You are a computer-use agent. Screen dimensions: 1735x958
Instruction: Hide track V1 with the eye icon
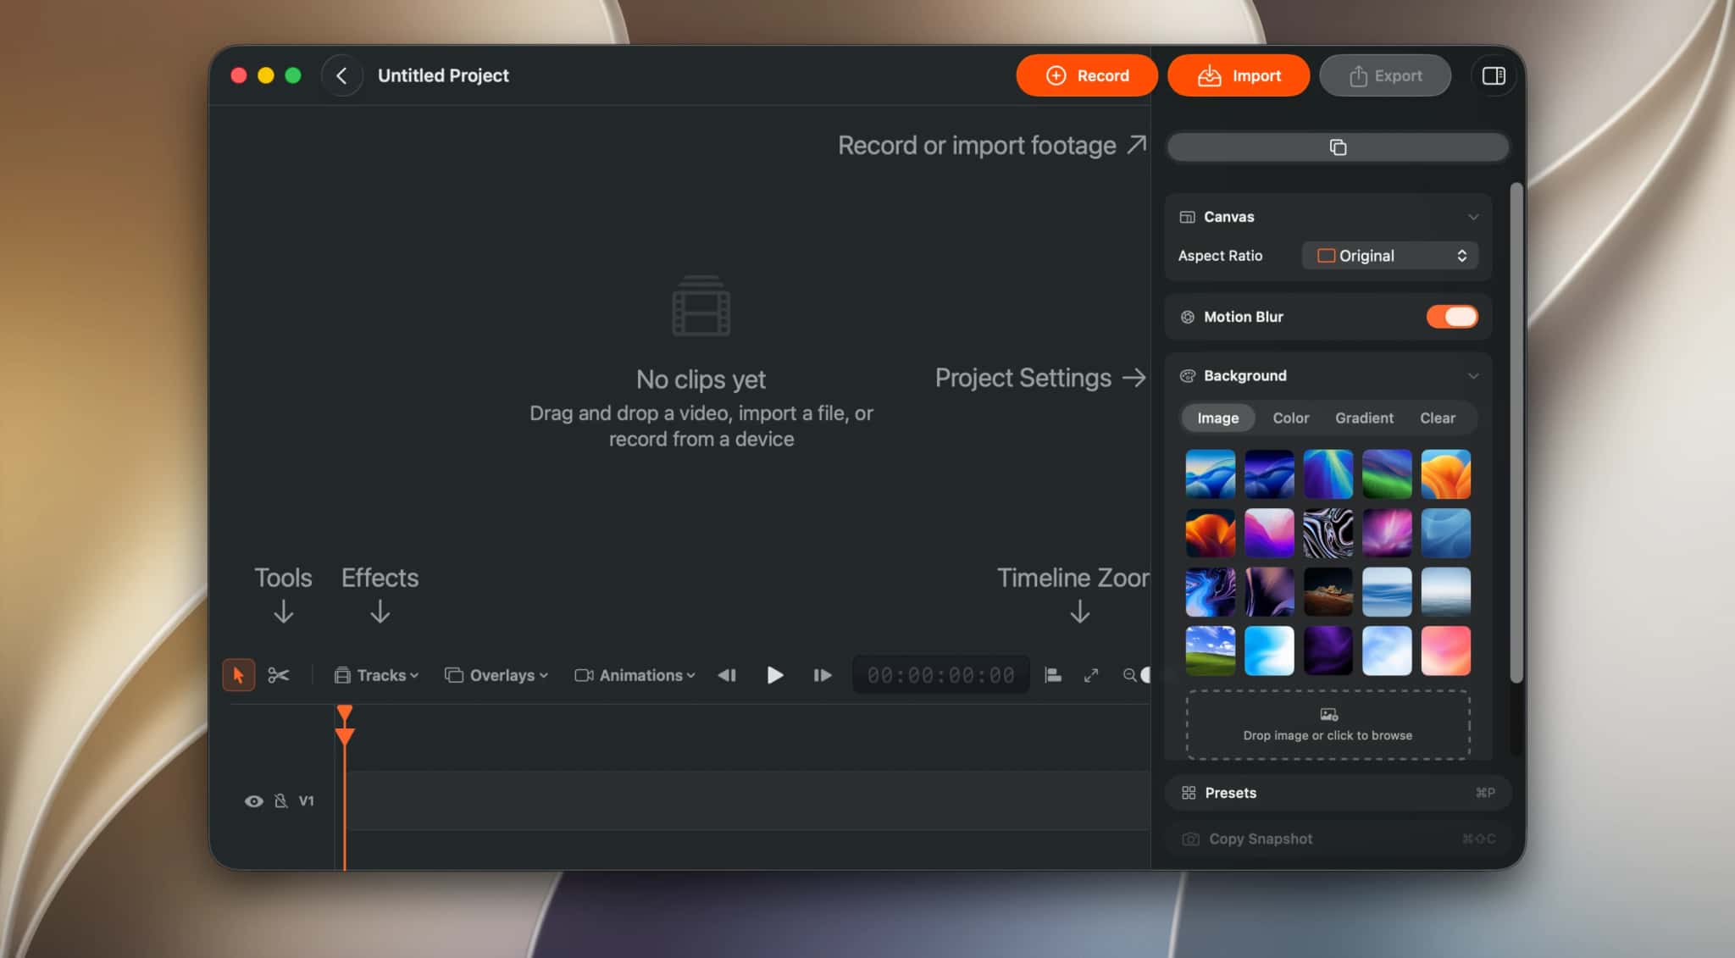pos(253,800)
